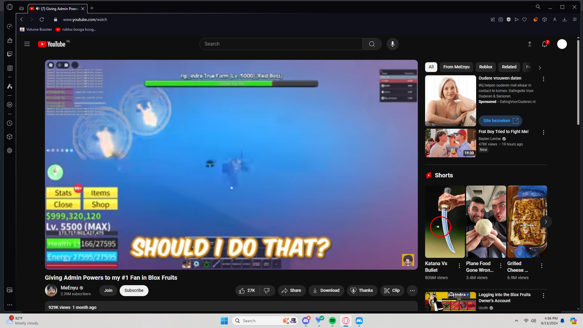
Task: Mute the tab via its speaker icon
Action: 38,9
